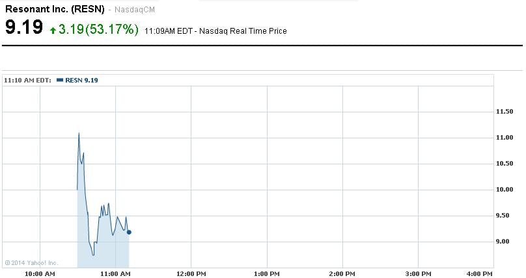This screenshot has width=526, height=278.
Task: Click the green up arrow icon
Action: click(x=53, y=29)
